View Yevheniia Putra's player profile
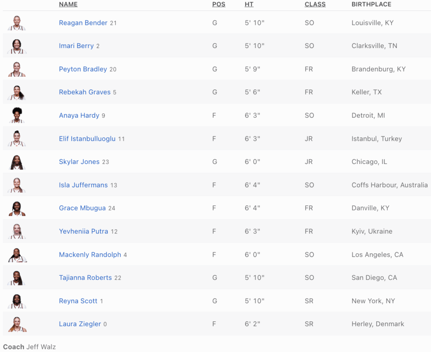This screenshot has height=352, width=431. coord(83,231)
